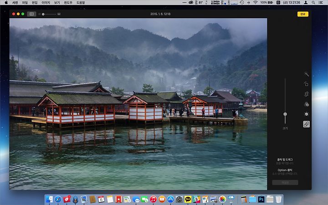
Task: Open the 편집 menu
Action: 35,3
